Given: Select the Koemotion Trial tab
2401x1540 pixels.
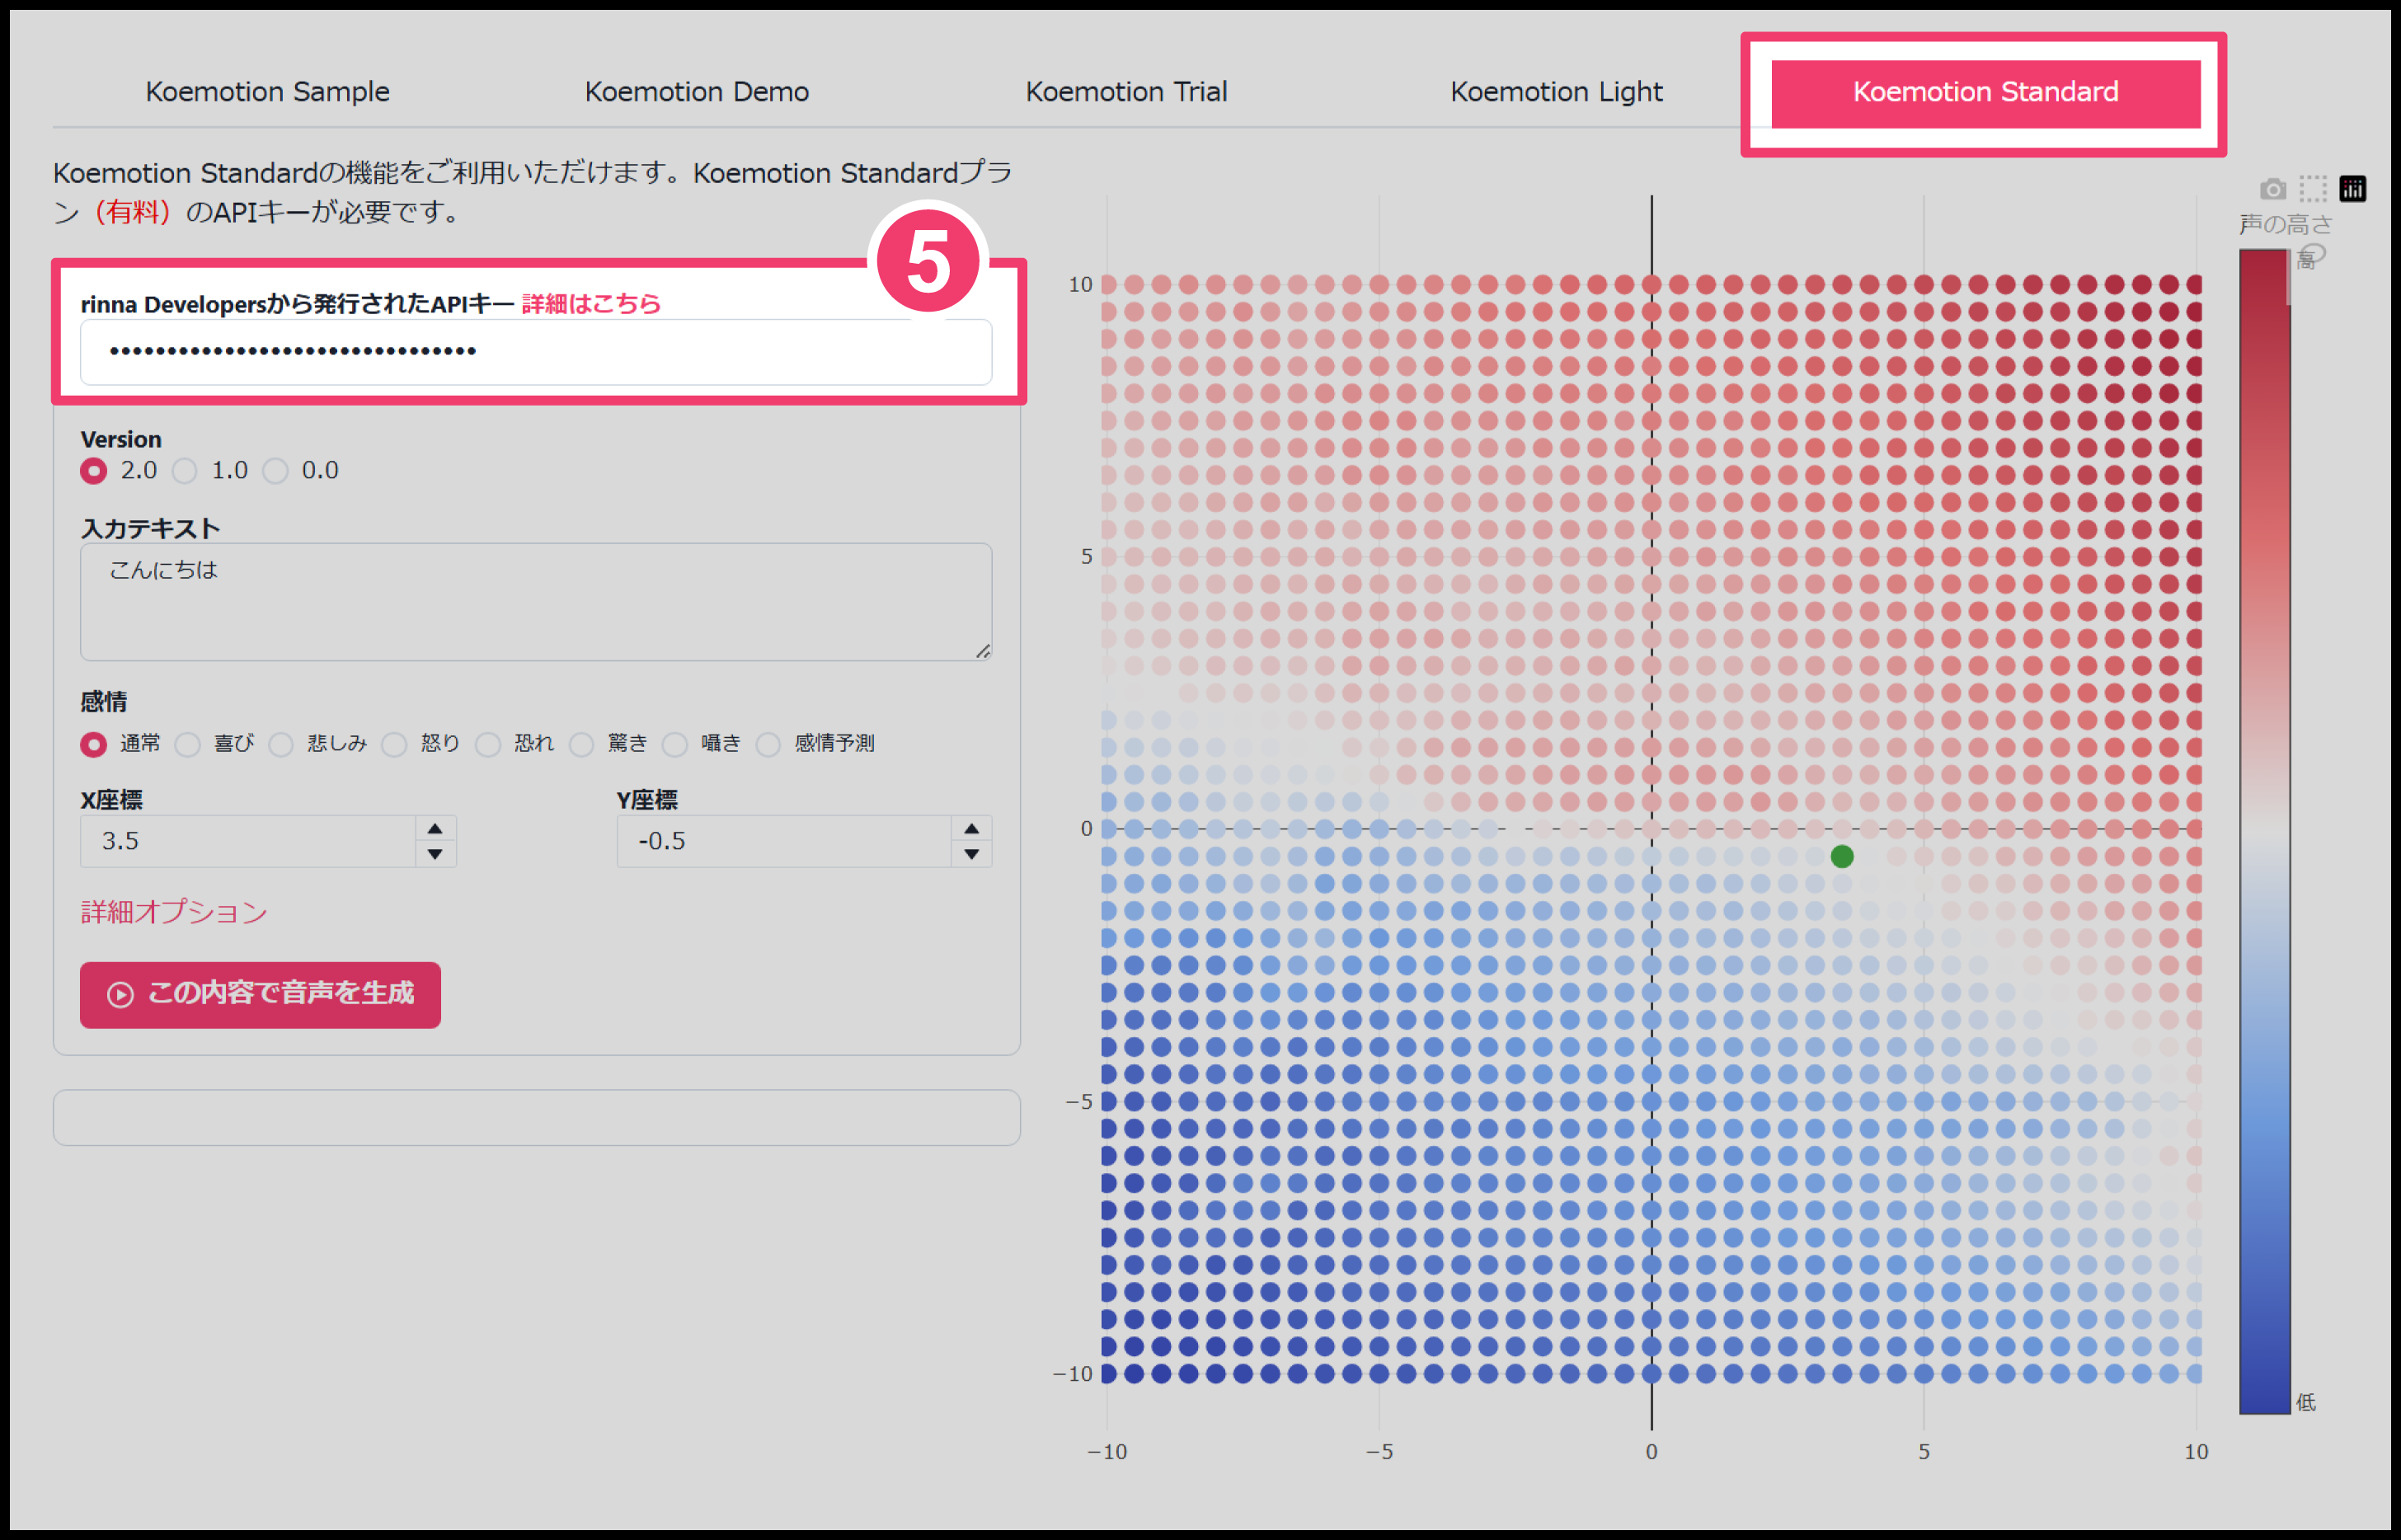Looking at the screenshot, I should pyautogui.click(x=1126, y=92).
